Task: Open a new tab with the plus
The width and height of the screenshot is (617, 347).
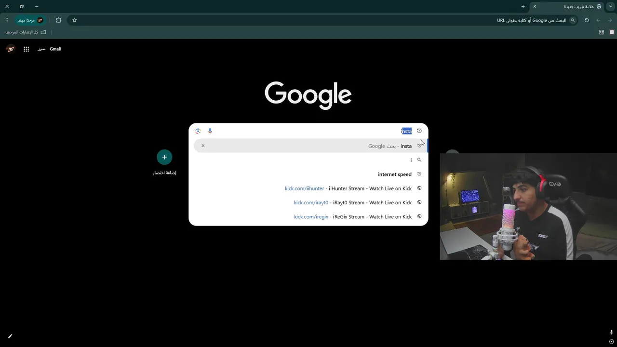Action: 523,6
